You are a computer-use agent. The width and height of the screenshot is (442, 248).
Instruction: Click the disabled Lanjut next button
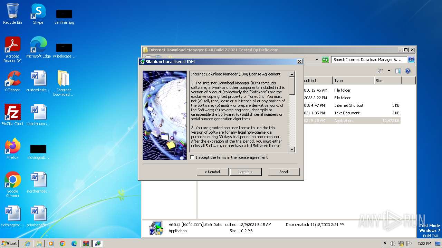pyautogui.click(x=246, y=172)
